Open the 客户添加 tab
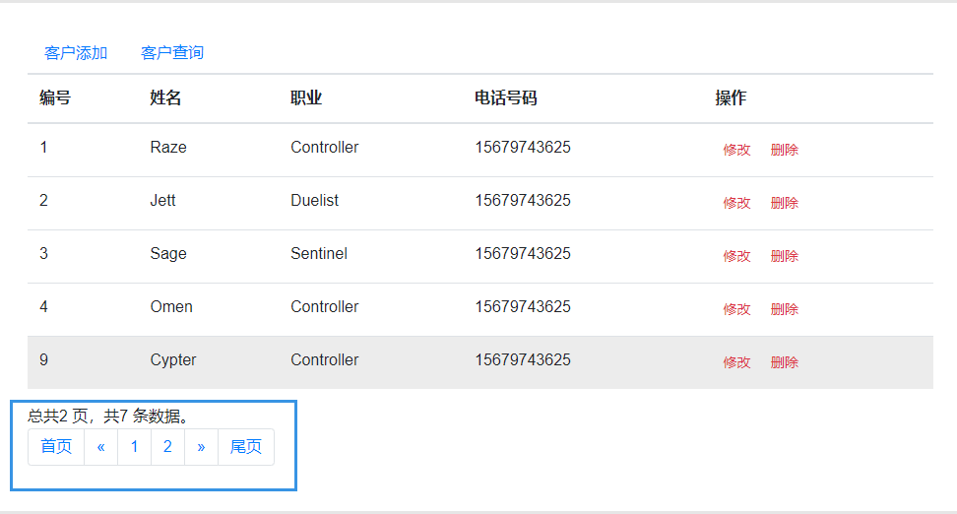This screenshot has height=514, width=957. 76,53
